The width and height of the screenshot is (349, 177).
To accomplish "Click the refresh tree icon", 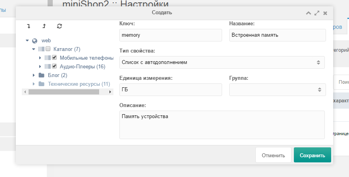I will (59, 26).
